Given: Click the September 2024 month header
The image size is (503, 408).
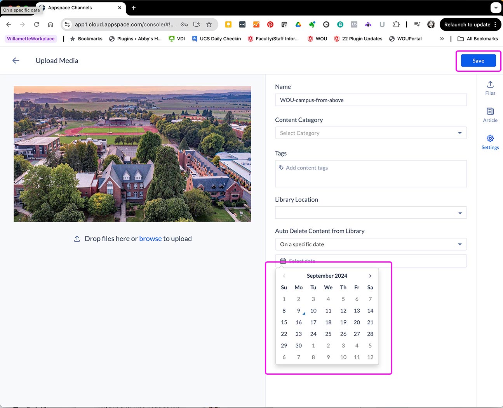Looking at the screenshot, I should pyautogui.click(x=327, y=276).
